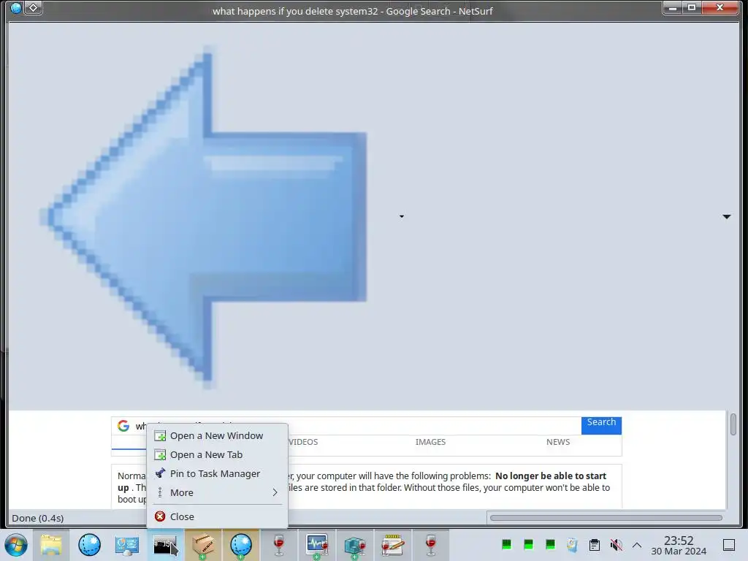Open the system settings monitor icon in taskbar
Image resolution: width=748 pixels, height=561 pixels.
coord(127,545)
